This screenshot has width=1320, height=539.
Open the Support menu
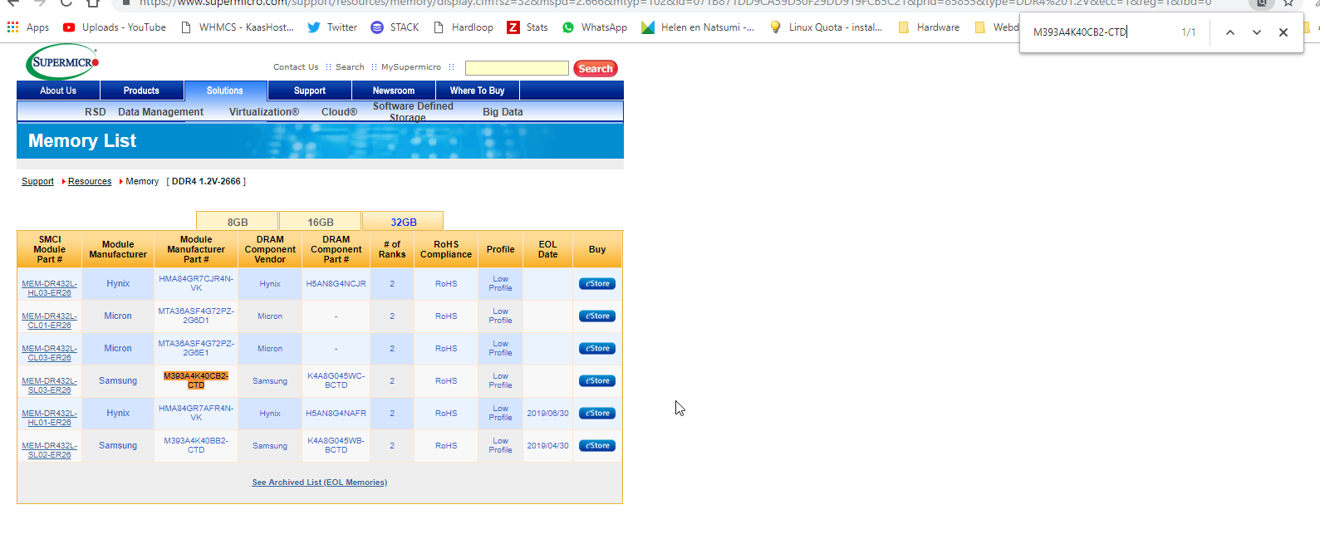point(310,91)
